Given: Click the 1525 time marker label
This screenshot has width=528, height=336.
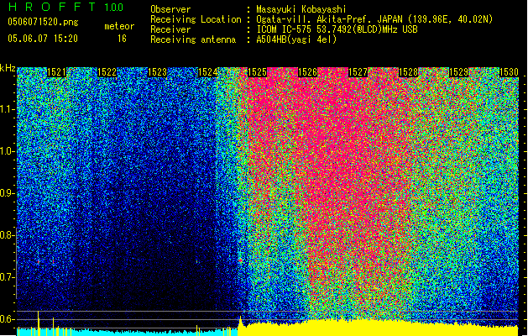Looking at the screenshot, I should click(257, 72).
